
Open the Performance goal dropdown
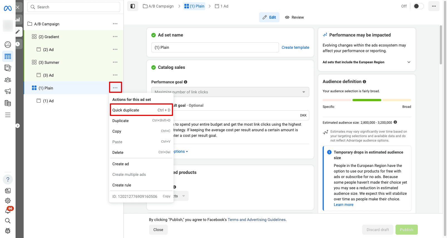click(x=230, y=92)
